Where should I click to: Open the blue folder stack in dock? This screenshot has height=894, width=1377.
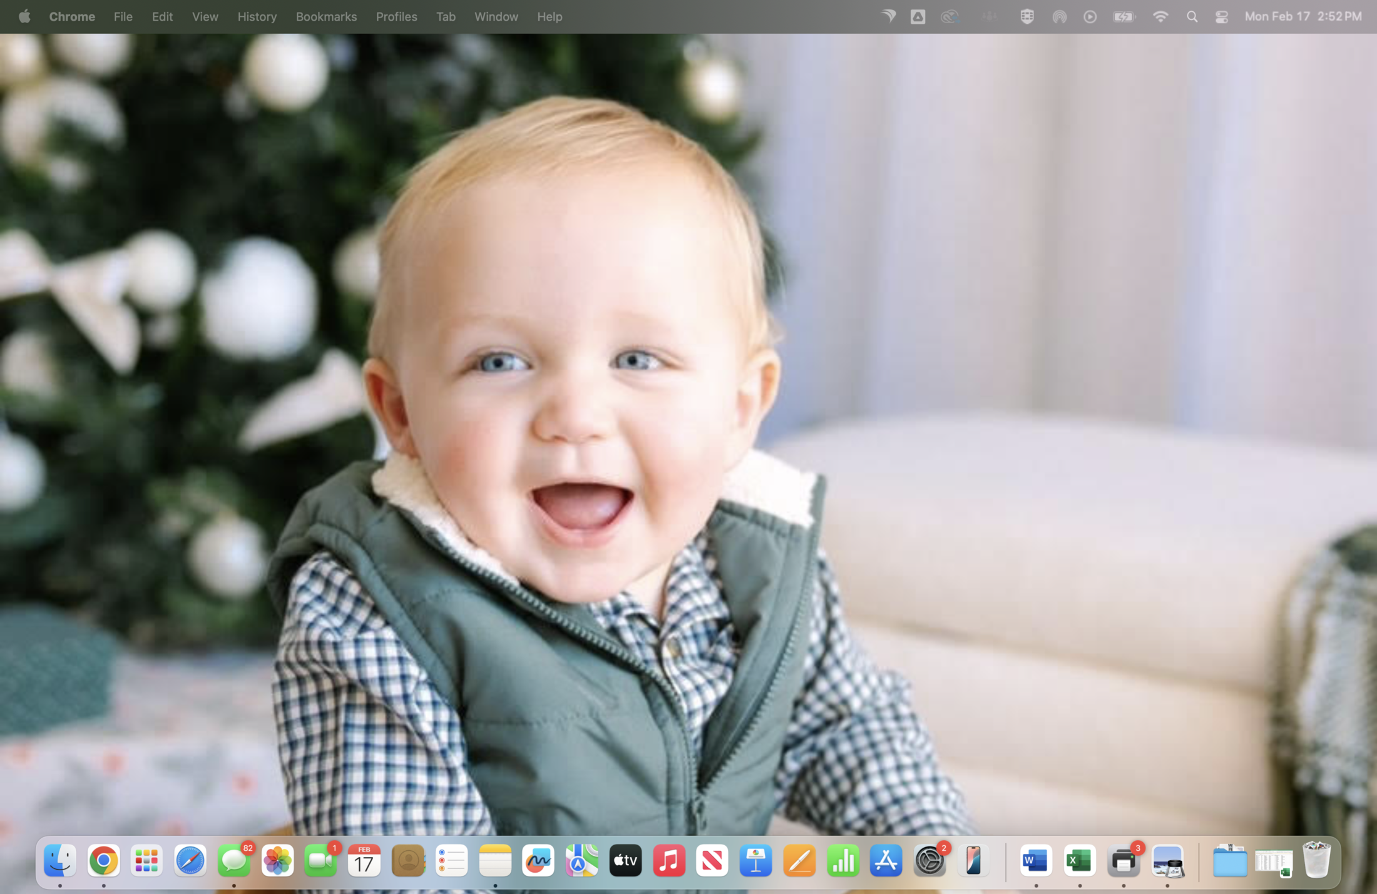1230,861
